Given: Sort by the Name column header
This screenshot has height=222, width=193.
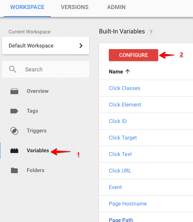Looking at the screenshot, I should 116,72.
